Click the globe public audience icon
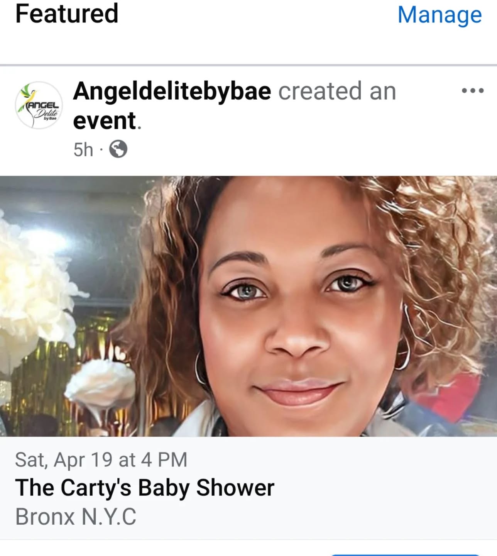Viewport: 497px width, 556px height. (x=118, y=149)
